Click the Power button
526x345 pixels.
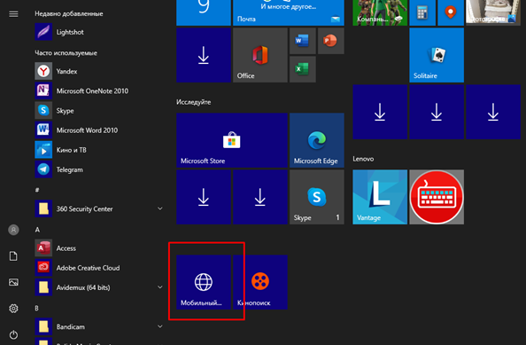point(13,334)
